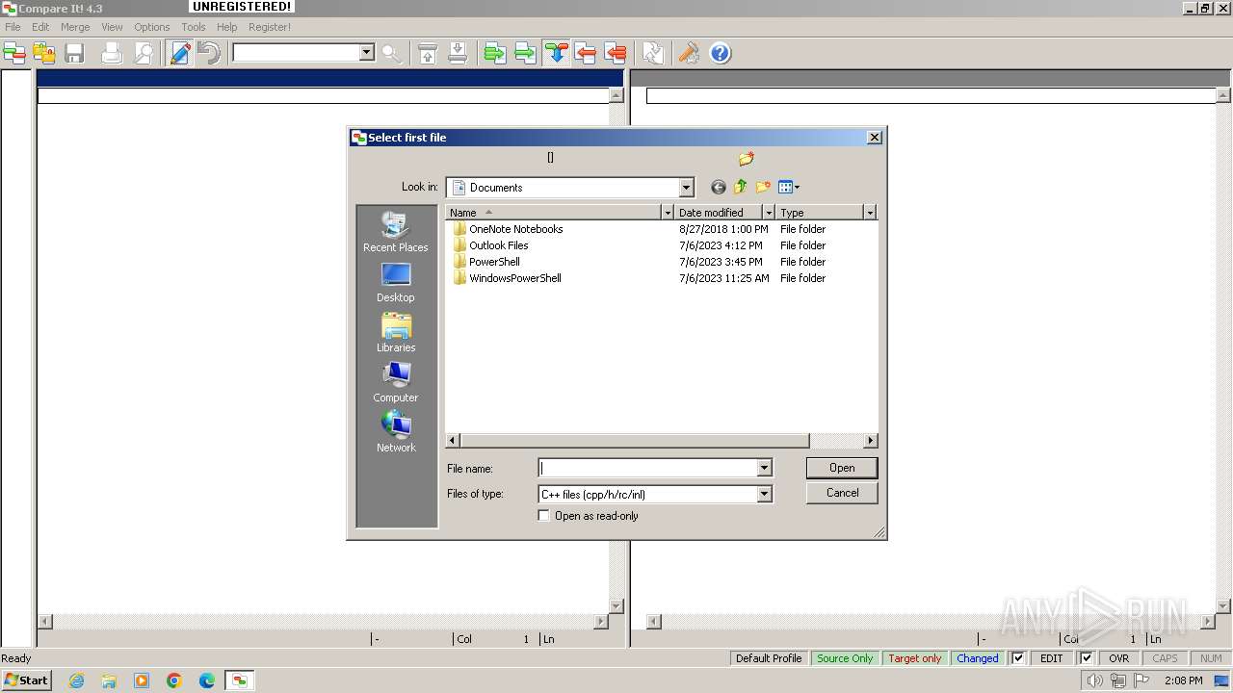The height and width of the screenshot is (693, 1233).
Task: Expand the Files of type dropdown
Action: coord(764,494)
